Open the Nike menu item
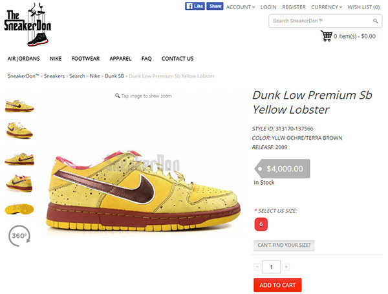This screenshot has width=388, height=294. click(56, 59)
